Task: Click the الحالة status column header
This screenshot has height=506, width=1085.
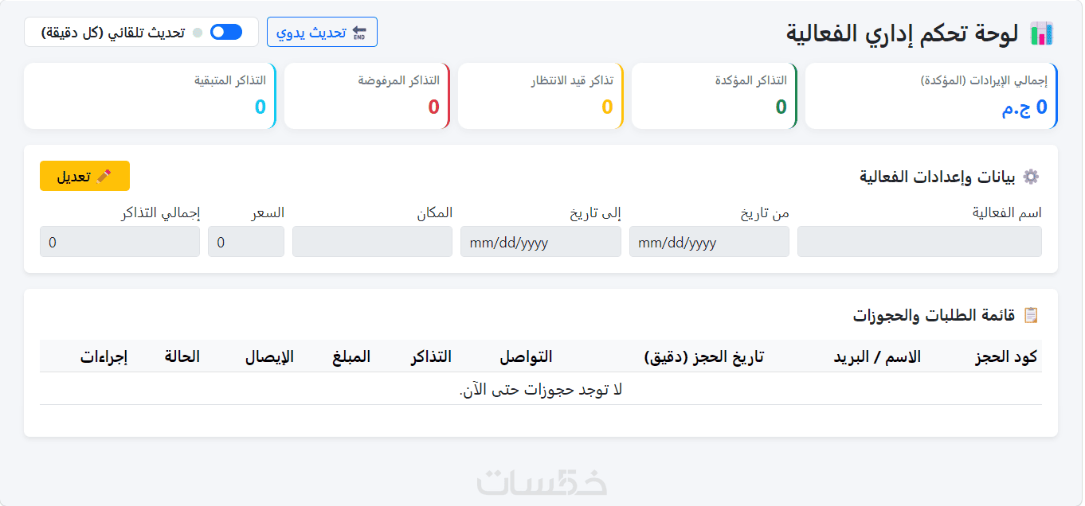Action: tap(182, 356)
